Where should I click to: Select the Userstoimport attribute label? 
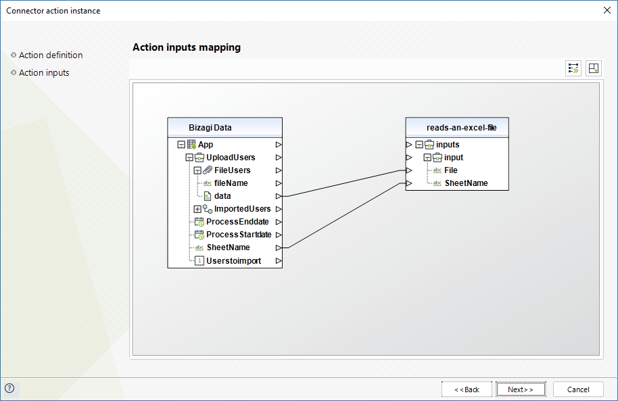[x=234, y=261]
